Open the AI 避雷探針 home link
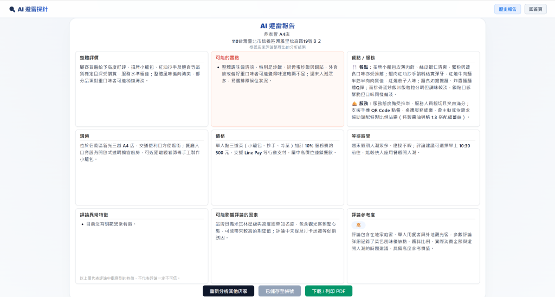Image resolution: width=555 pixels, height=297 pixels. [28, 9]
